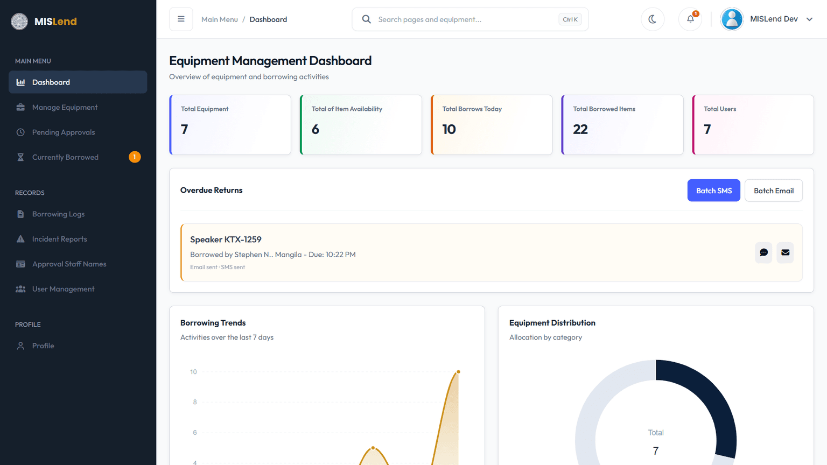Click the Main Menu breadcrumb link
The image size is (827, 465).
point(220,19)
